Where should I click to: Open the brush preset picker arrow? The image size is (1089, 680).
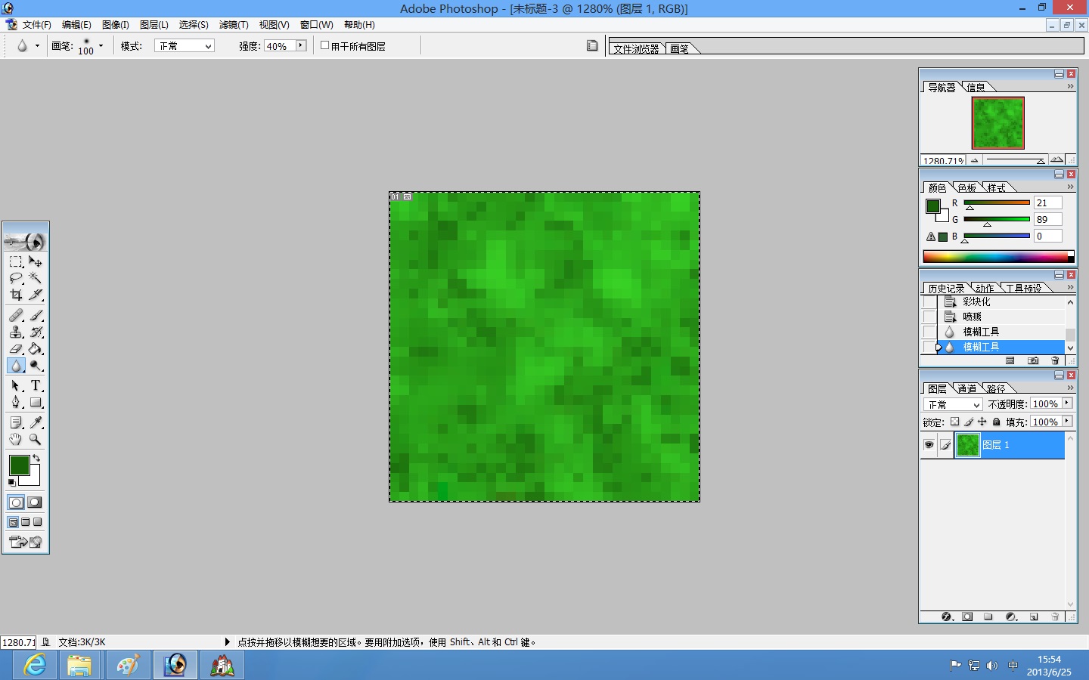pyautogui.click(x=101, y=46)
